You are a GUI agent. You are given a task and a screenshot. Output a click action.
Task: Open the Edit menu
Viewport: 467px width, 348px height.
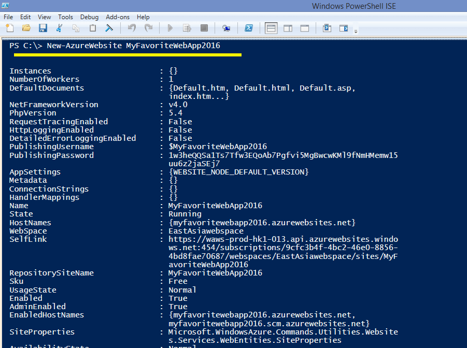click(x=25, y=17)
